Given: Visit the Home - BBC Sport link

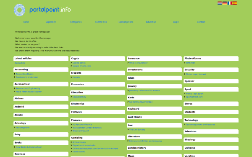Looking at the screenshot, I should tap(194, 94).
